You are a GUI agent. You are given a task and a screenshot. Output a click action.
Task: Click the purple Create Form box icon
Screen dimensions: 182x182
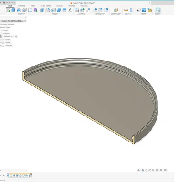35,10
